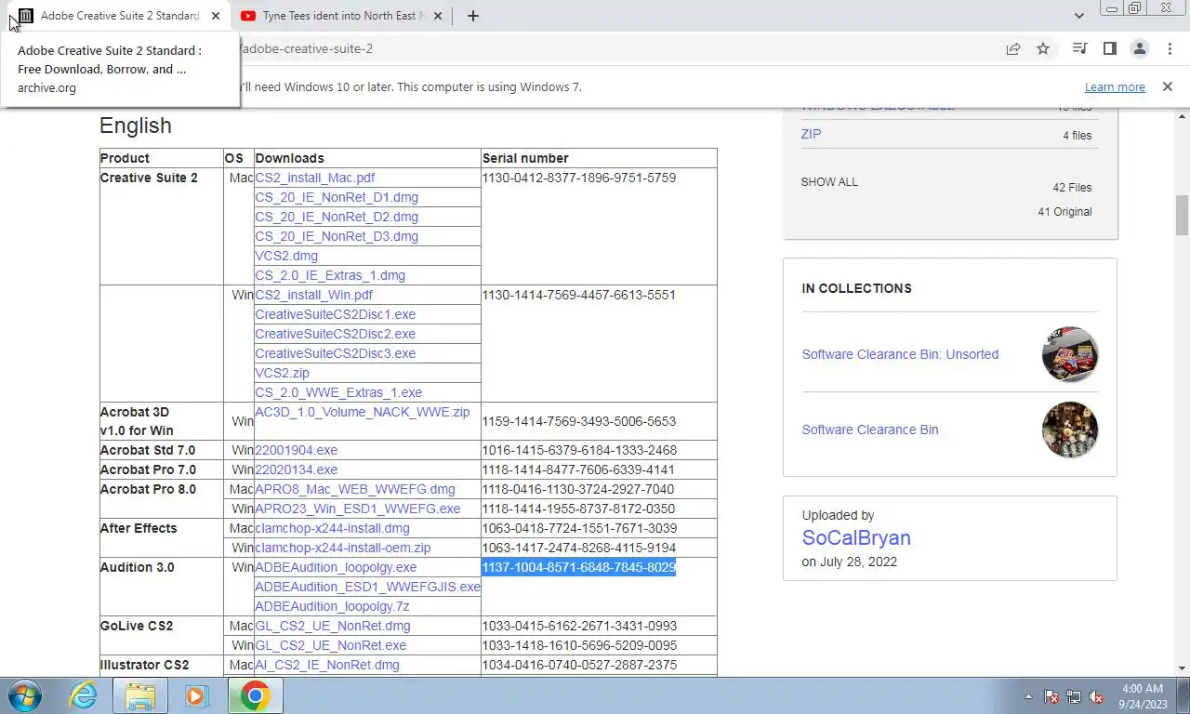The image size is (1190, 714).
Task: Download ADBEAudition_ESD1_WWEFGJIS.exe
Action: click(368, 587)
